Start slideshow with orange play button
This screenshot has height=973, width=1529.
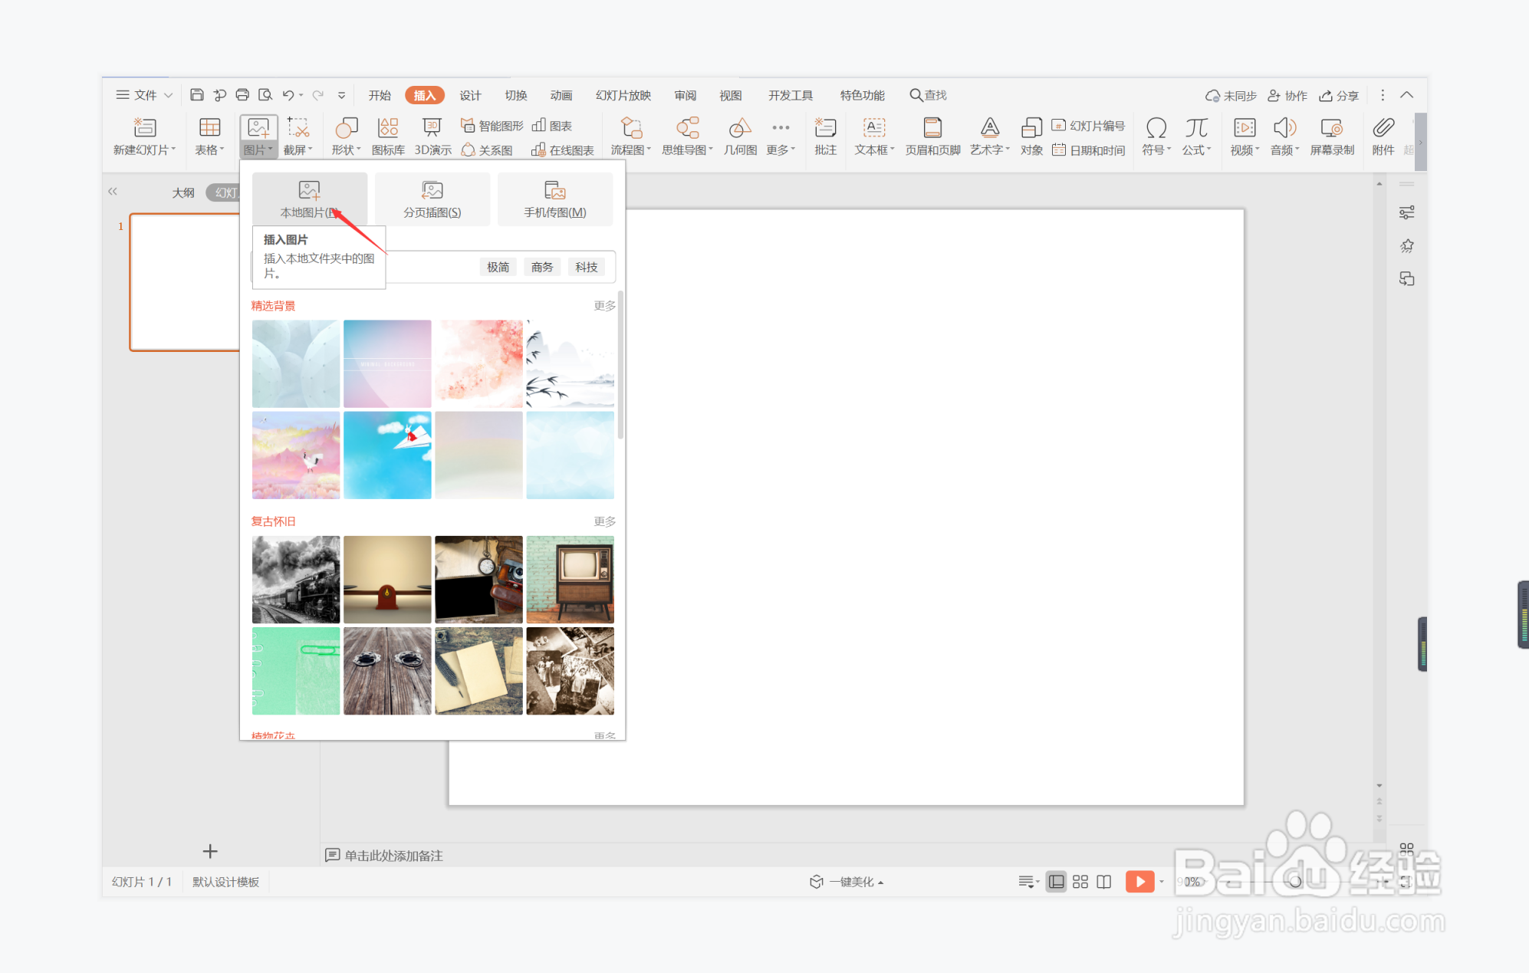pyautogui.click(x=1139, y=882)
